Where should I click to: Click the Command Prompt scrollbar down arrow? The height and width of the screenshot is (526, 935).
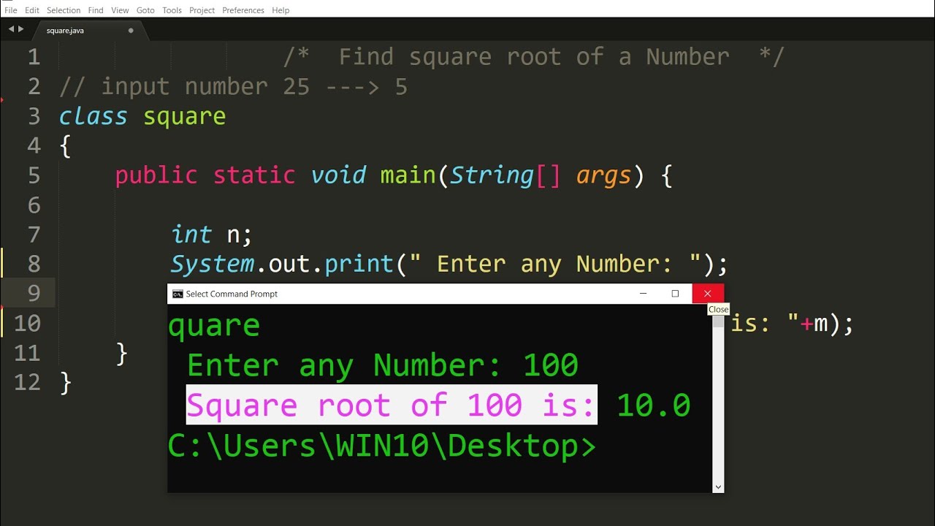(x=718, y=487)
